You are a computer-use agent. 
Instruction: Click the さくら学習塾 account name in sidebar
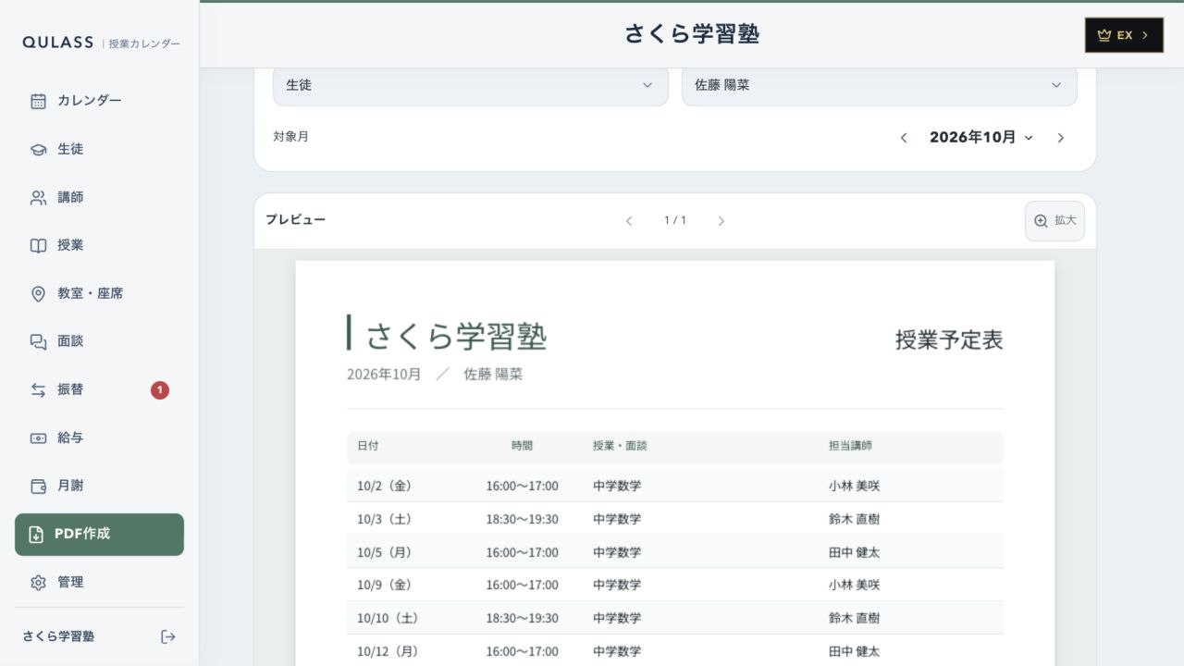(58, 636)
